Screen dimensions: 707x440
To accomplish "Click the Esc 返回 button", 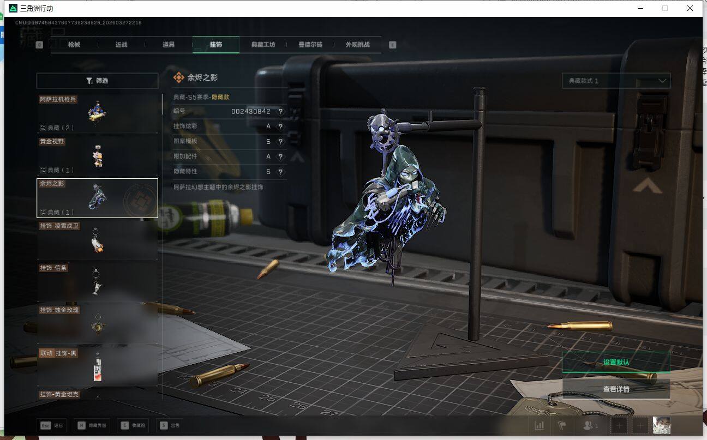I will pos(51,425).
